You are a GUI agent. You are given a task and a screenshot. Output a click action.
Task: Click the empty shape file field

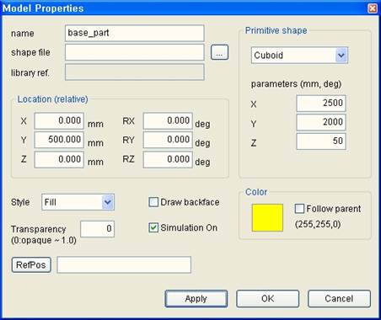134,52
